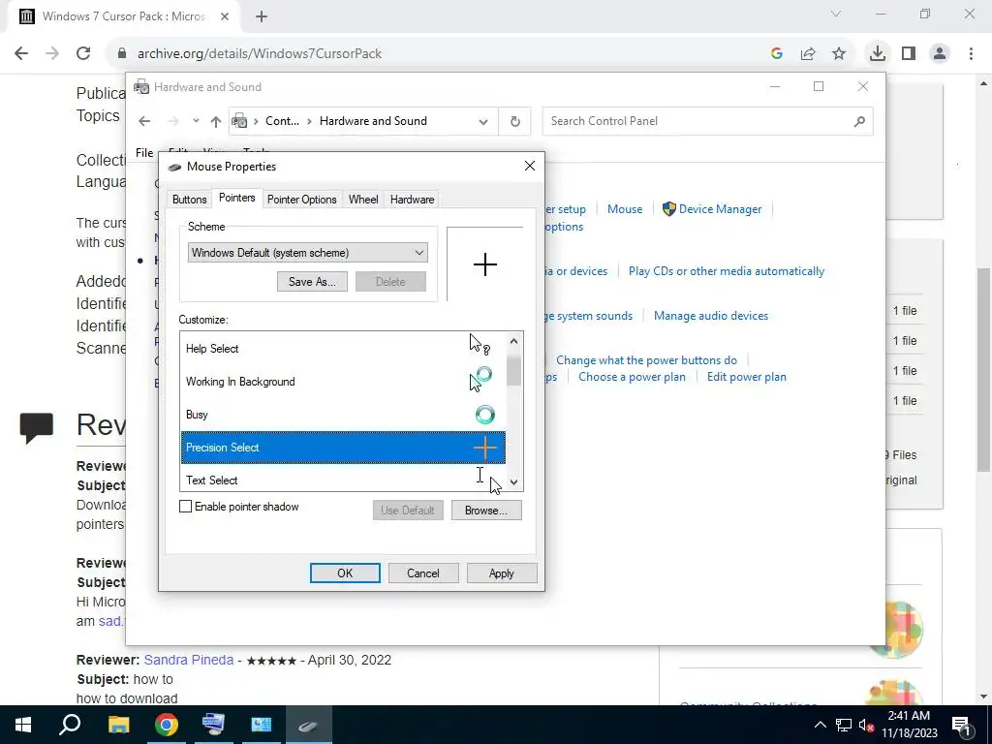992x744 pixels.
Task: Open the File menu in Control Panel
Action: (x=144, y=152)
